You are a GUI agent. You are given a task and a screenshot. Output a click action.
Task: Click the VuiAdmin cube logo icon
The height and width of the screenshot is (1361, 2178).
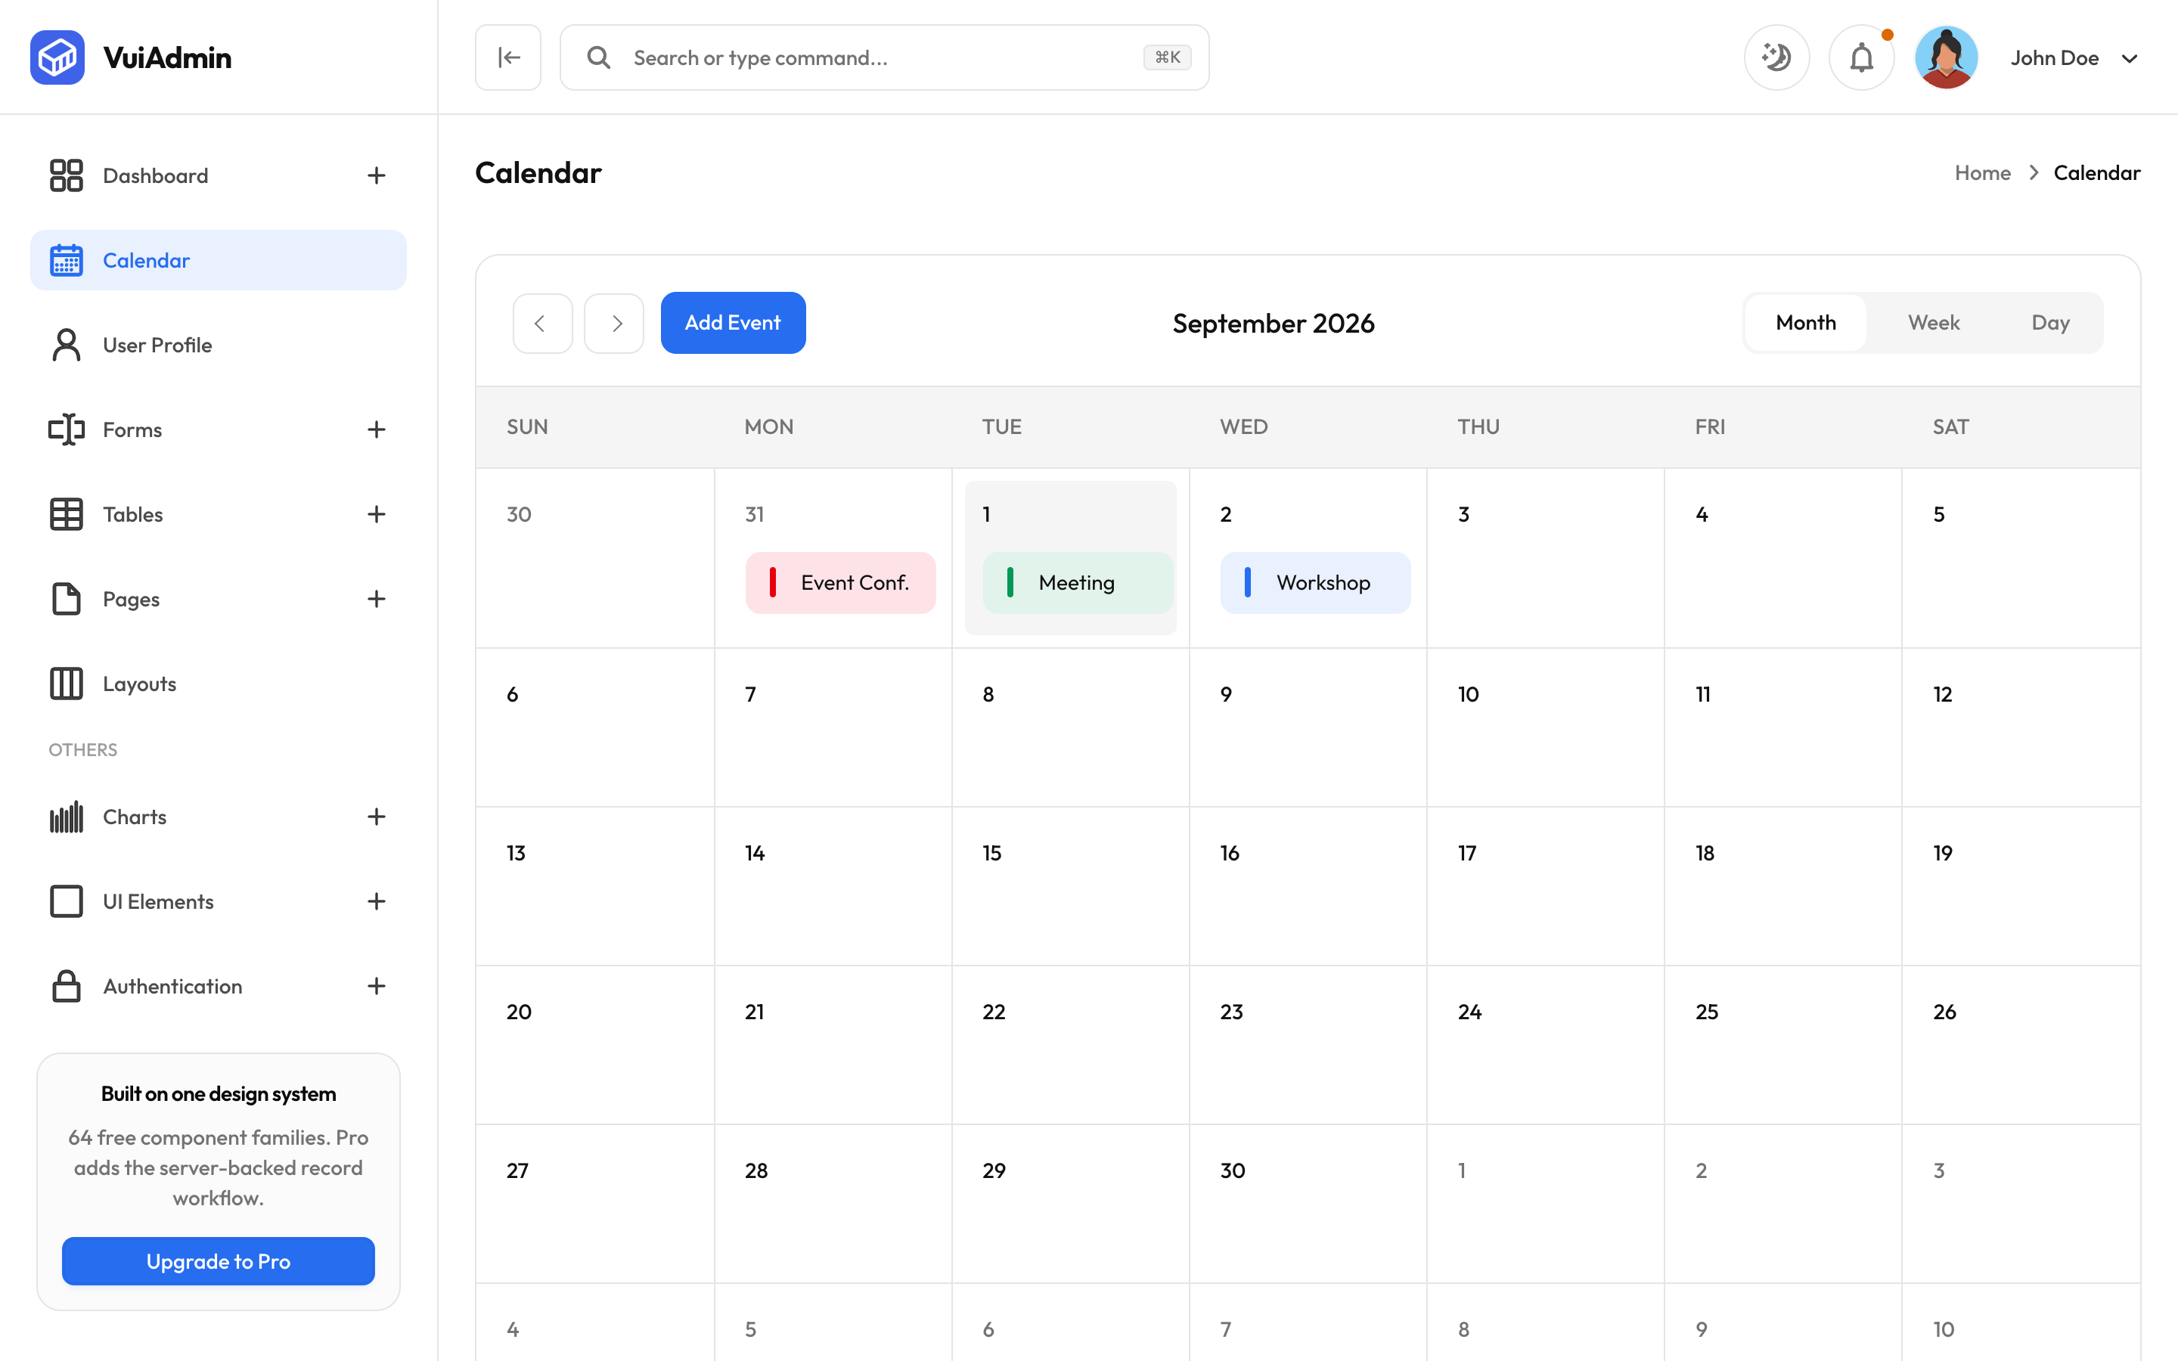(57, 57)
